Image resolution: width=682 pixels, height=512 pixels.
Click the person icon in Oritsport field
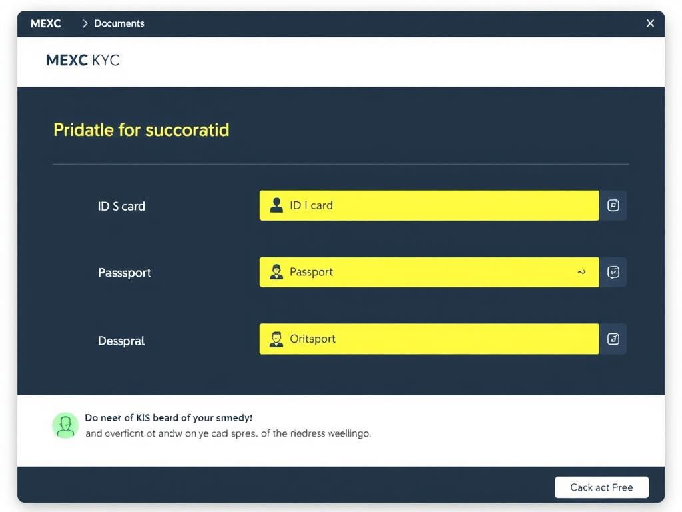tap(276, 339)
